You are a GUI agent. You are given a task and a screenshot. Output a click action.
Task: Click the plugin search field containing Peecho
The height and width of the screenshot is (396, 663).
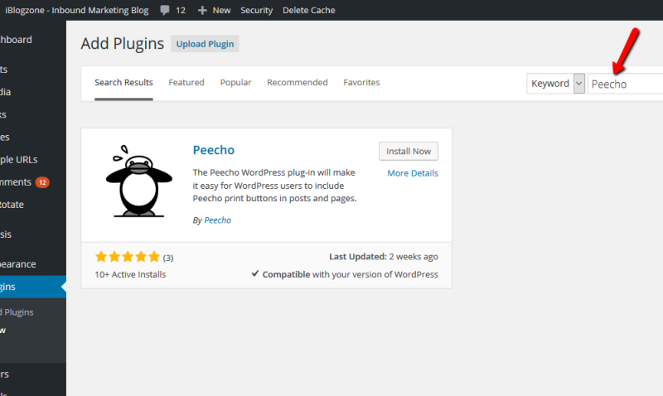point(626,84)
